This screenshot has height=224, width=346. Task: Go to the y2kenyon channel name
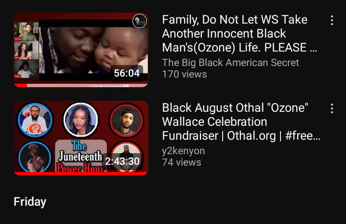pos(184,151)
